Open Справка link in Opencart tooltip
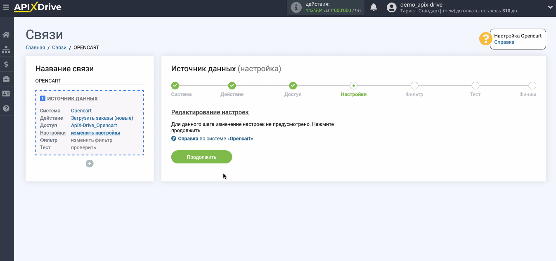Viewport: 556px width, 261px height. pyautogui.click(x=504, y=42)
